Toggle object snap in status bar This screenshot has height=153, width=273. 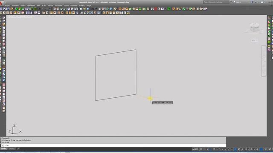coord(229,149)
